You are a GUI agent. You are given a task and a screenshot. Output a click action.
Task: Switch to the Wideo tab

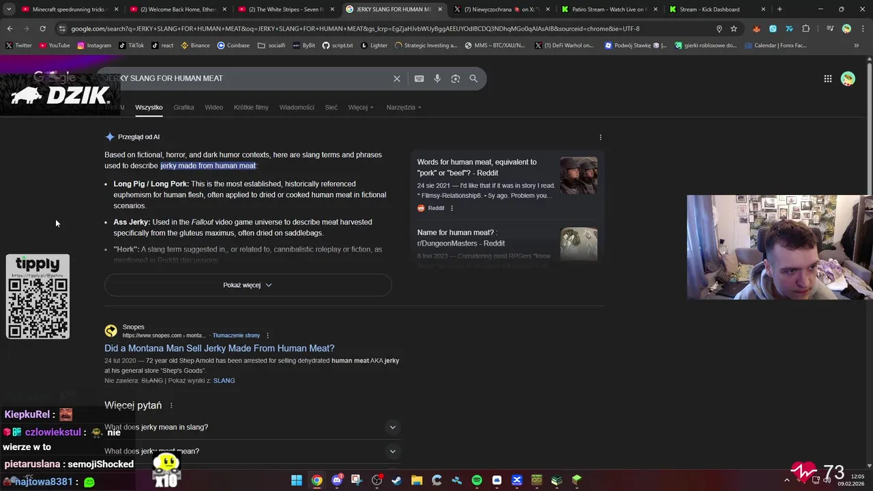tap(213, 107)
